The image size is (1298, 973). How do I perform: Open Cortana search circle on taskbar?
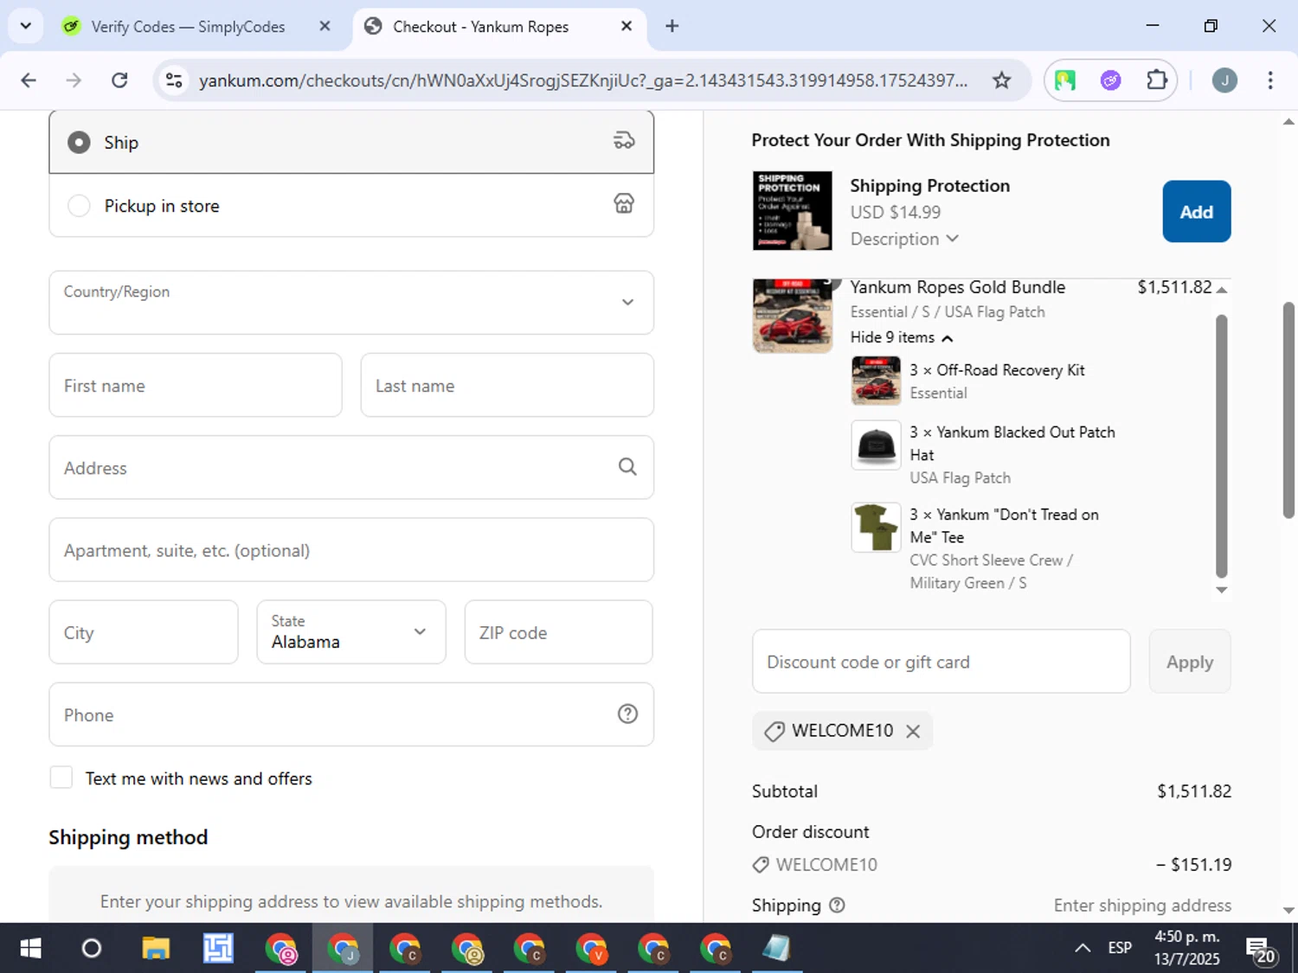(92, 949)
